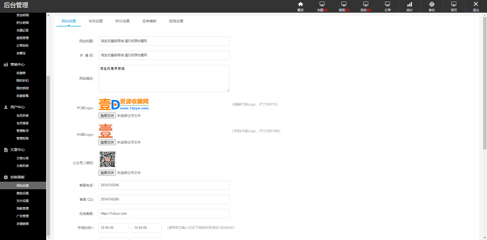
Task: Click the 充值 recharge icon in top bar
Action: click(x=322, y=6)
